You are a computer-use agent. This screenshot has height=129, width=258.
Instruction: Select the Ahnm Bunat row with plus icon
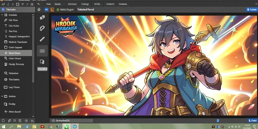tap(16, 112)
